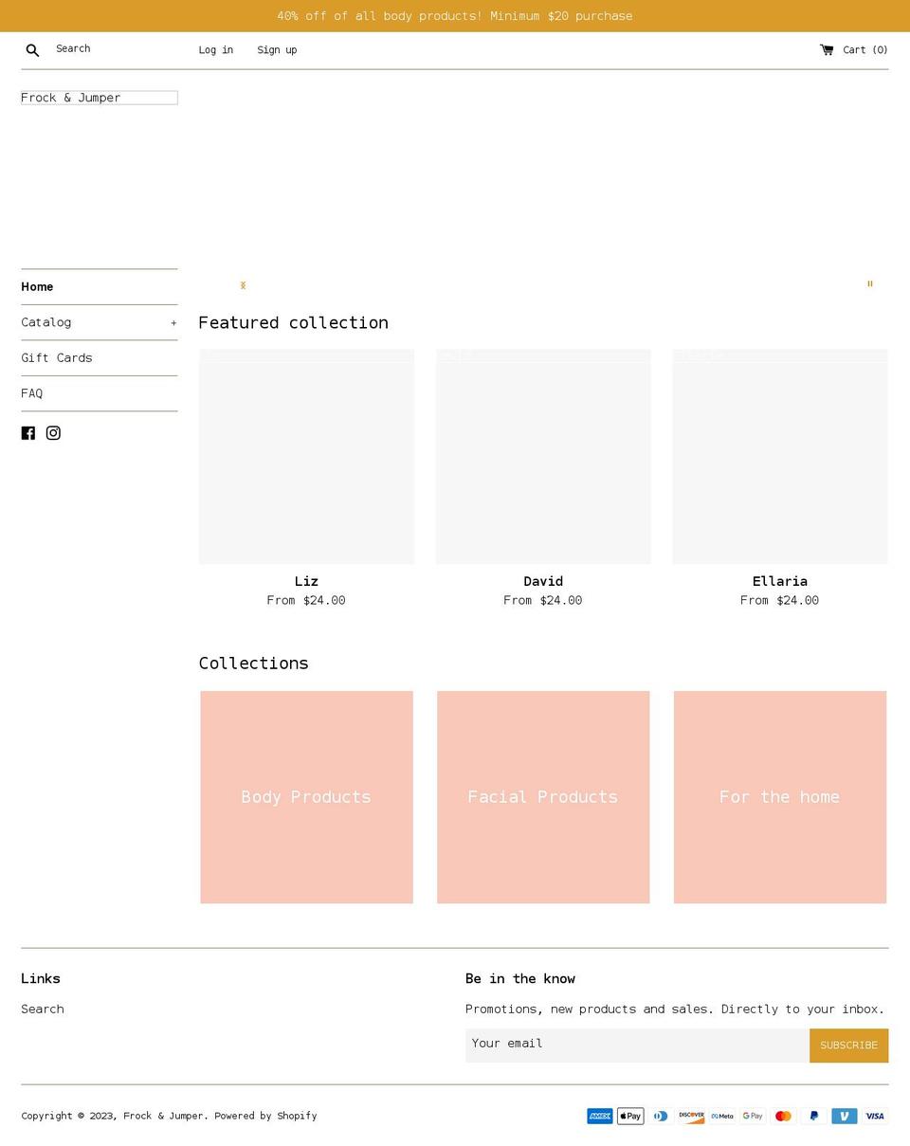Open the Instagram icon in the sidebar

tap(53, 432)
